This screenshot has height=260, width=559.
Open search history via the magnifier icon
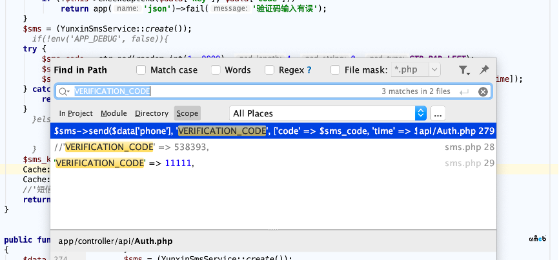click(64, 92)
